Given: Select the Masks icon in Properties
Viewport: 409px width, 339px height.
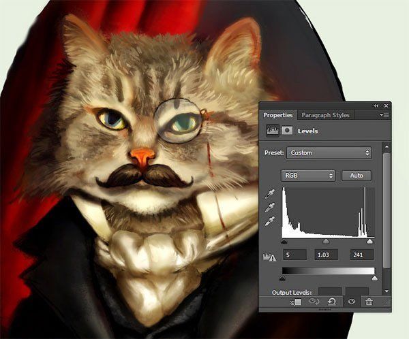Looking at the screenshot, I should (287, 130).
